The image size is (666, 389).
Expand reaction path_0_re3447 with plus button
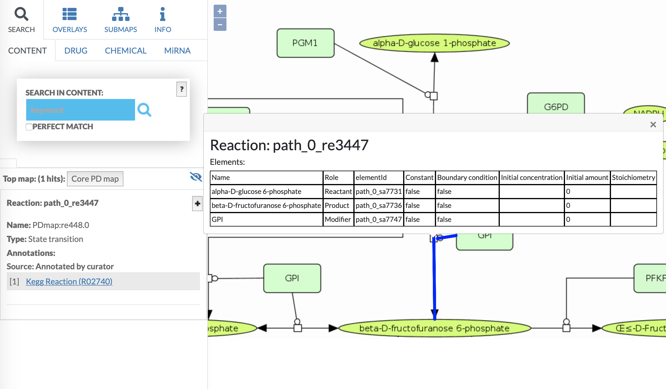tap(197, 203)
